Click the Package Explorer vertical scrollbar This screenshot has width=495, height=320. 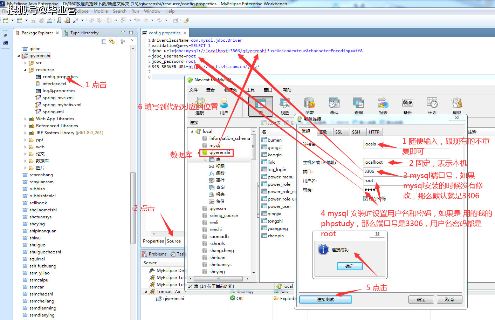click(x=133, y=208)
